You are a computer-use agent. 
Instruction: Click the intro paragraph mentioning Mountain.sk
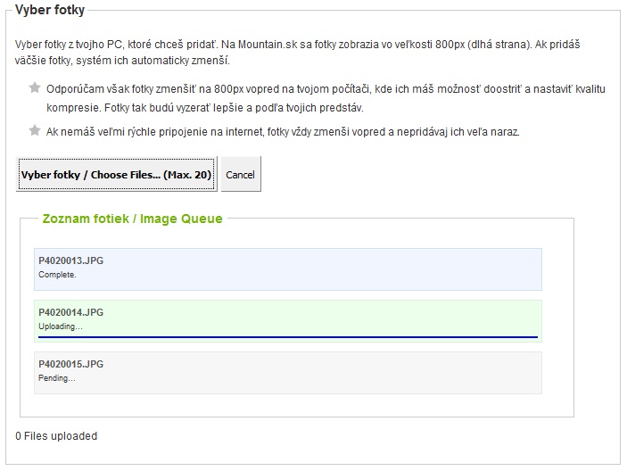tap(298, 53)
